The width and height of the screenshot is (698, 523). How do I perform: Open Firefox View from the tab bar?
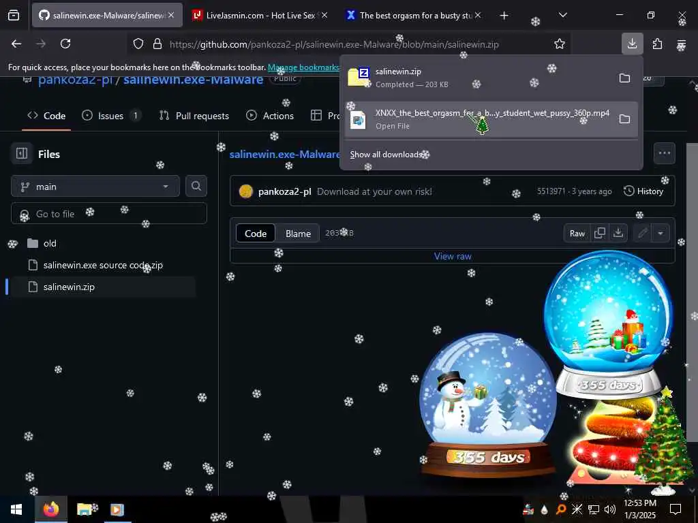coord(14,16)
